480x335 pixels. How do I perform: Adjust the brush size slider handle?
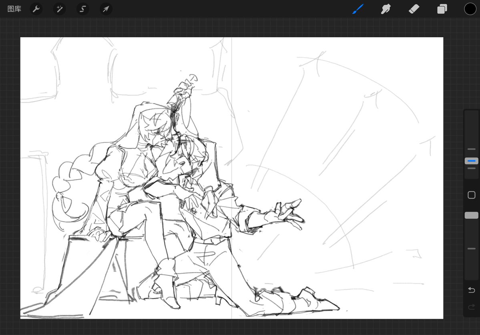472,161
